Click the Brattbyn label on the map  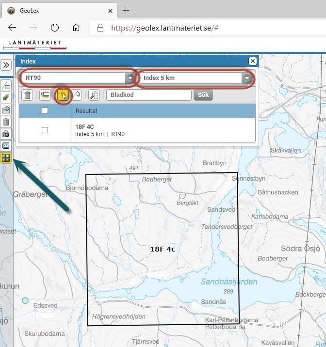click(214, 163)
